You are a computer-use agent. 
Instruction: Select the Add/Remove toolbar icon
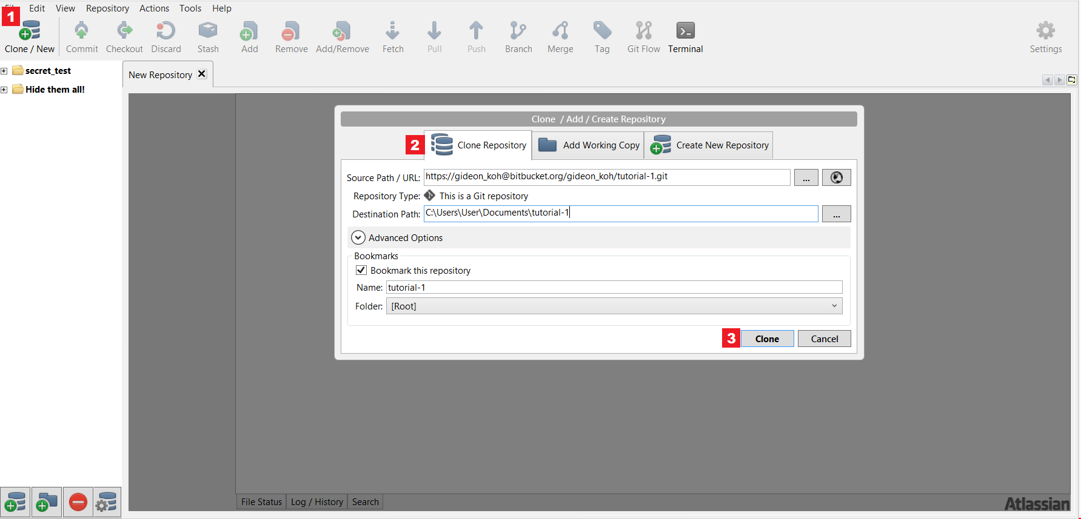(x=343, y=37)
